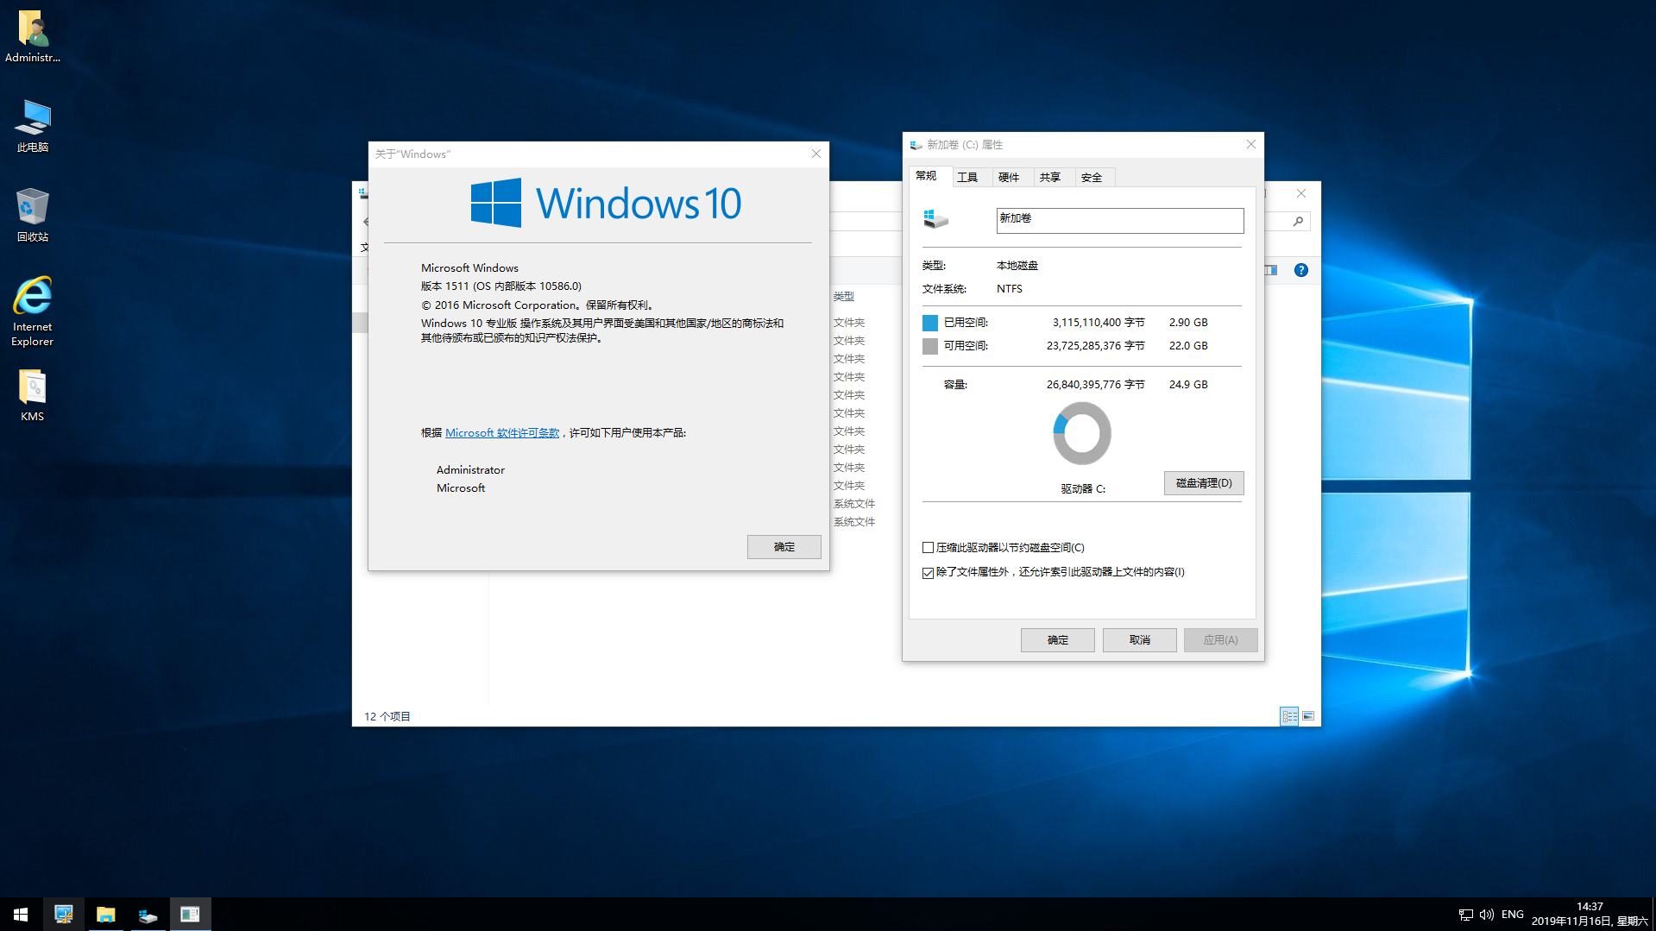Screen dimensions: 1656x931
Task: Open the Administrator folder desktop icon
Action: pyautogui.click(x=33, y=36)
